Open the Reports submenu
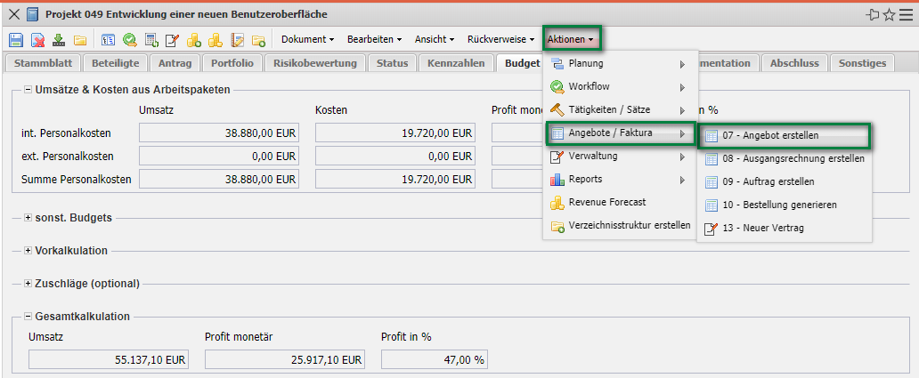The height and width of the screenshot is (378, 919). pyautogui.click(x=620, y=179)
